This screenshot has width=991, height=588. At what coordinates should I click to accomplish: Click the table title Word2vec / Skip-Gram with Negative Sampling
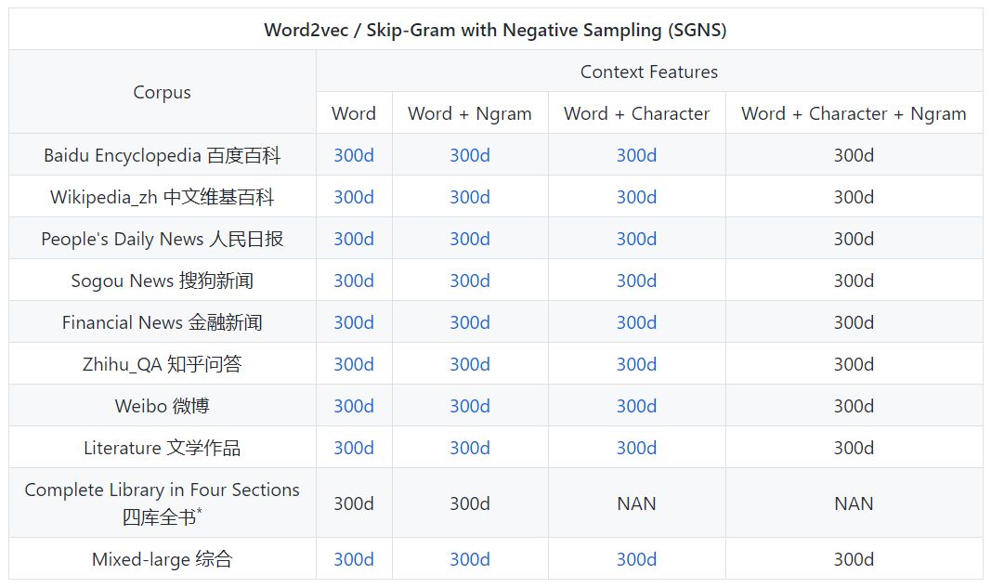tap(496, 30)
